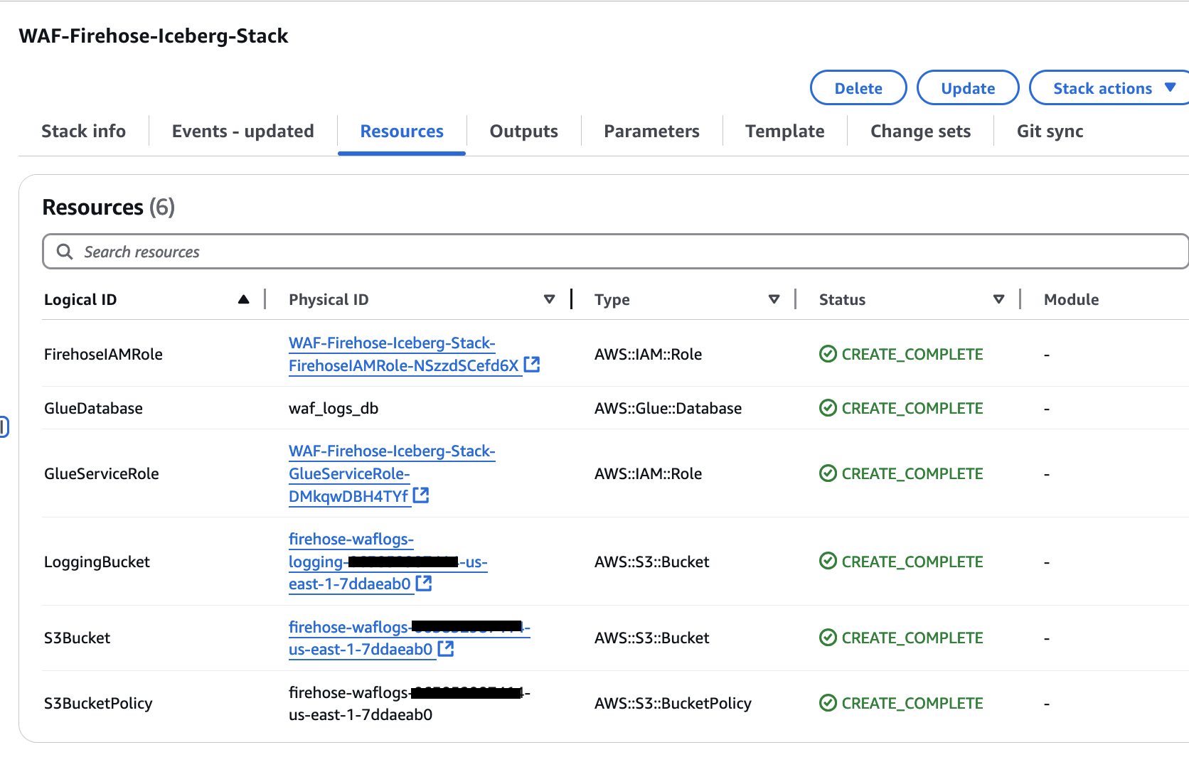This screenshot has height=762, width=1189.
Task: Open FirehoseIAMRole external link icon
Action: (x=532, y=365)
